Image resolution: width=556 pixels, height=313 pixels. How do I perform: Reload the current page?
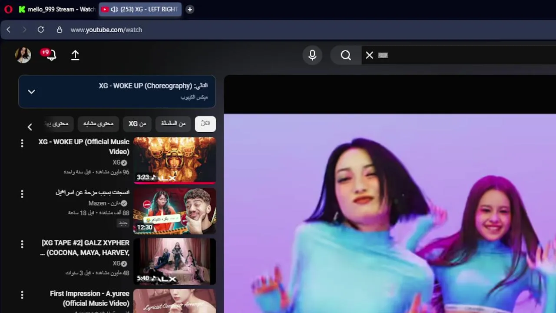click(x=41, y=30)
